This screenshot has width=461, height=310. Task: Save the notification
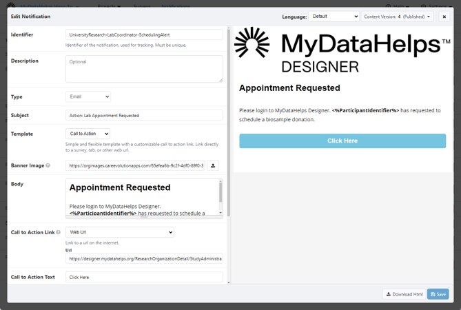(438, 294)
